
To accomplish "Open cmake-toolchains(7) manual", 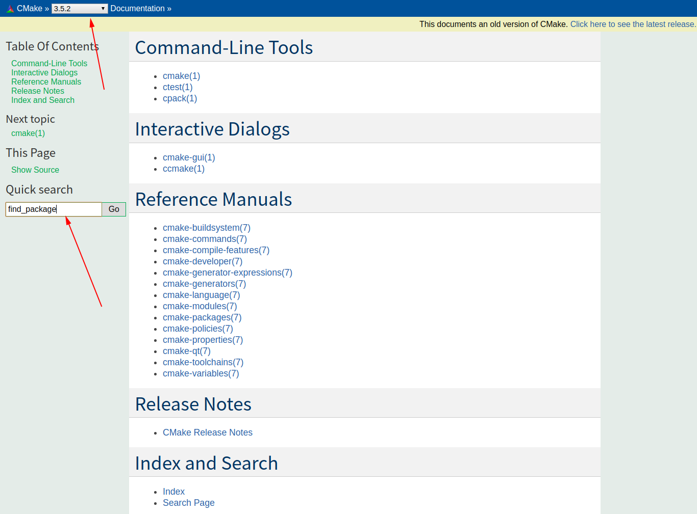I will coord(203,362).
